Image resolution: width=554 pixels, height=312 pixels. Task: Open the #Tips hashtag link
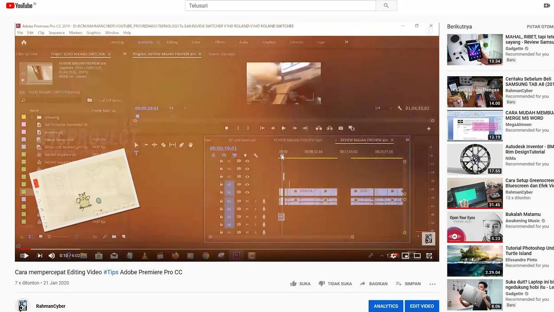pyautogui.click(x=111, y=272)
